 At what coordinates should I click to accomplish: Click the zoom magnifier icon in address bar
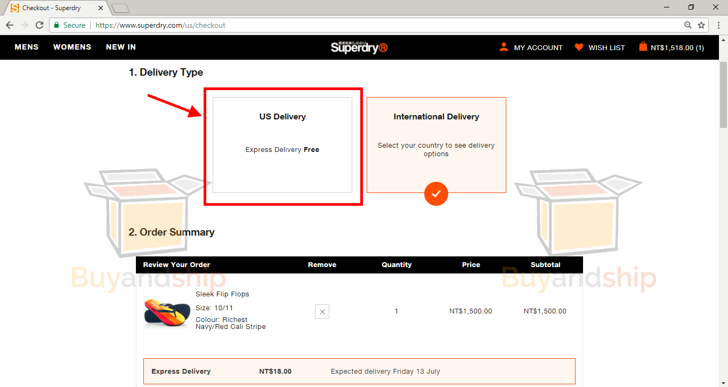click(688, 25)
